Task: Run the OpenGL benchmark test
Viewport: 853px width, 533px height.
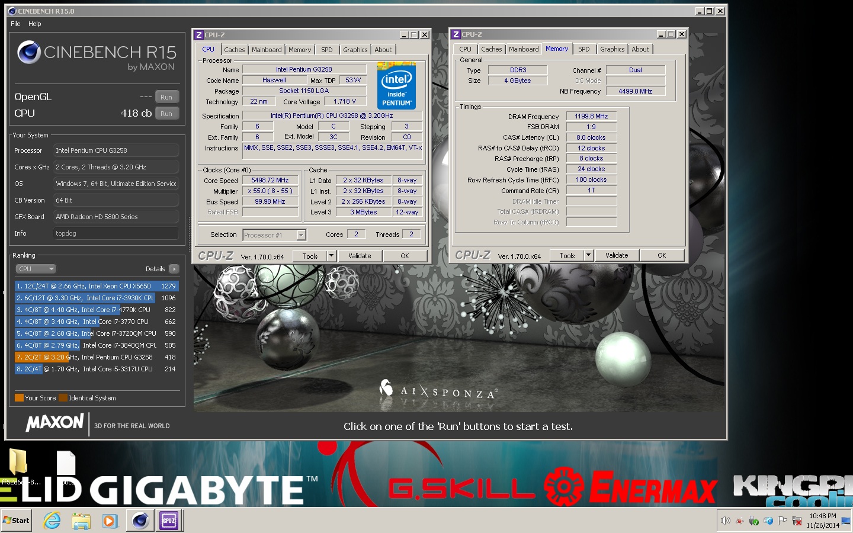Action: [x=166, y=97]
